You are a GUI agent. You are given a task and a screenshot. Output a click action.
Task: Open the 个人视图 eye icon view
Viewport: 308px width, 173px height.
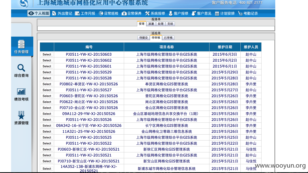(39, 13)
